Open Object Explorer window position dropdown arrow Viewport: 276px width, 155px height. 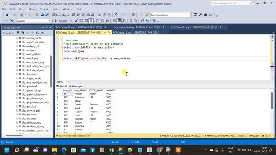(x=43, y=28)
